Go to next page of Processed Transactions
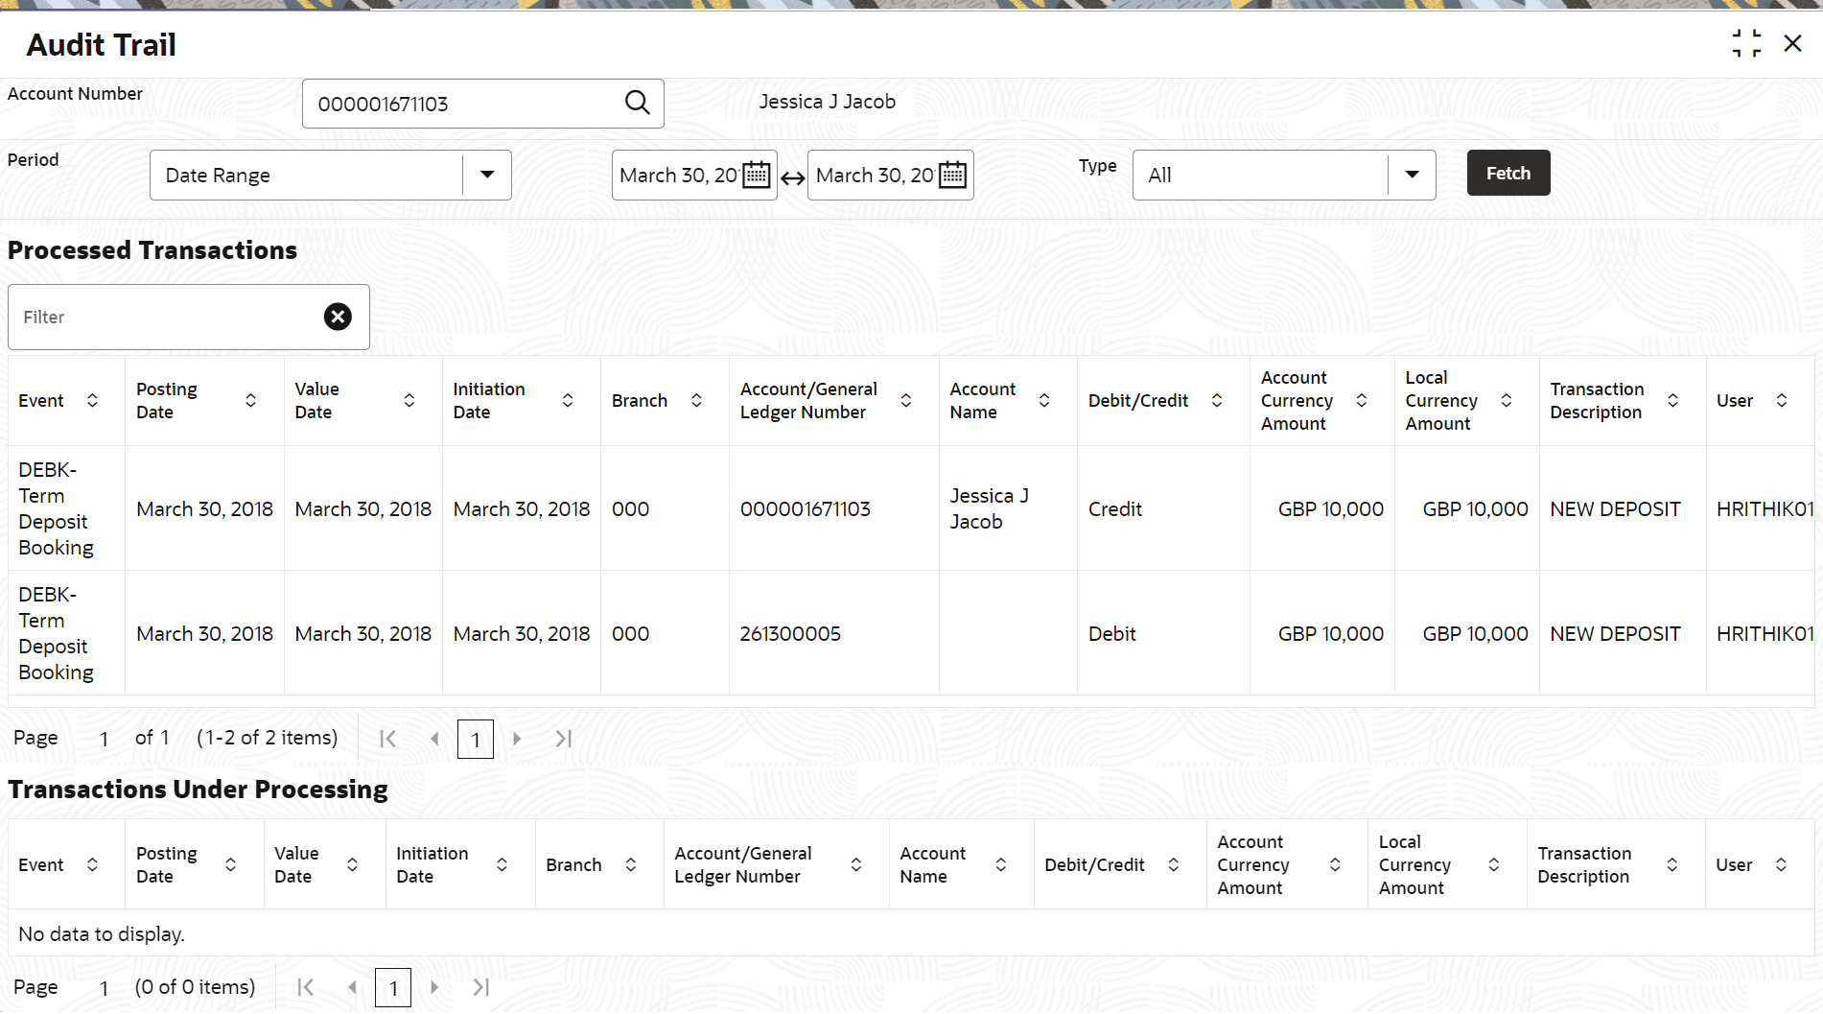Image resolution: width=1823 pixels, height=1014 pixels. 517,739
